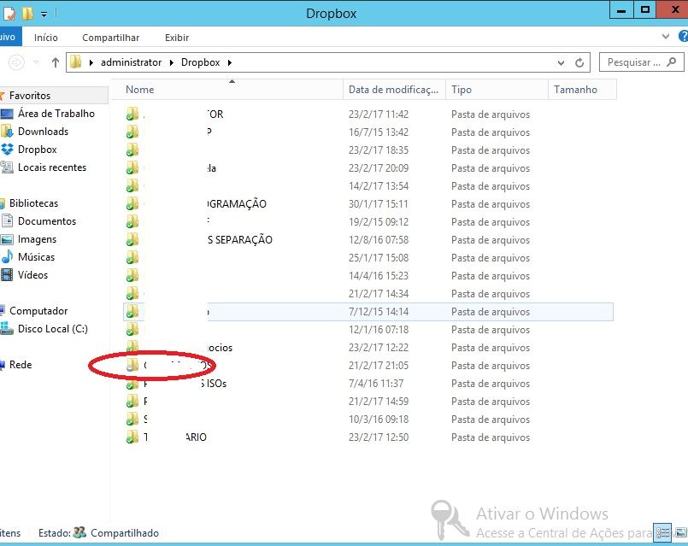Open the Músicas library
The height and width of the screenshot is (546, 688).
tap(36, 257)
